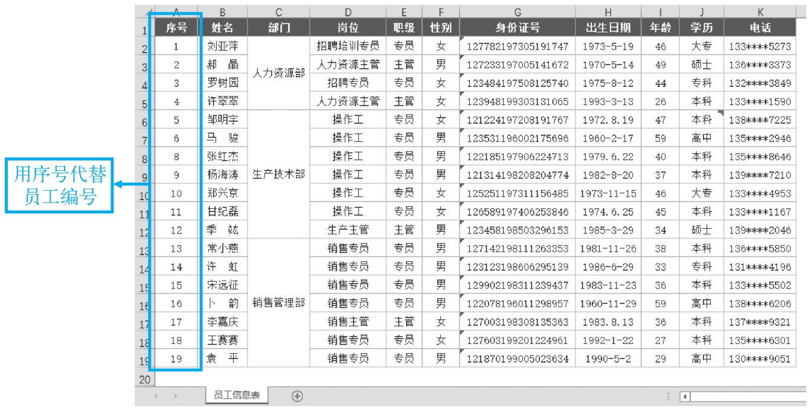
Task: Select column A header
Action: [x=175, y=11]
